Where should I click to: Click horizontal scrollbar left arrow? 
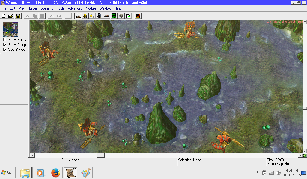click(x=32, y=155)
